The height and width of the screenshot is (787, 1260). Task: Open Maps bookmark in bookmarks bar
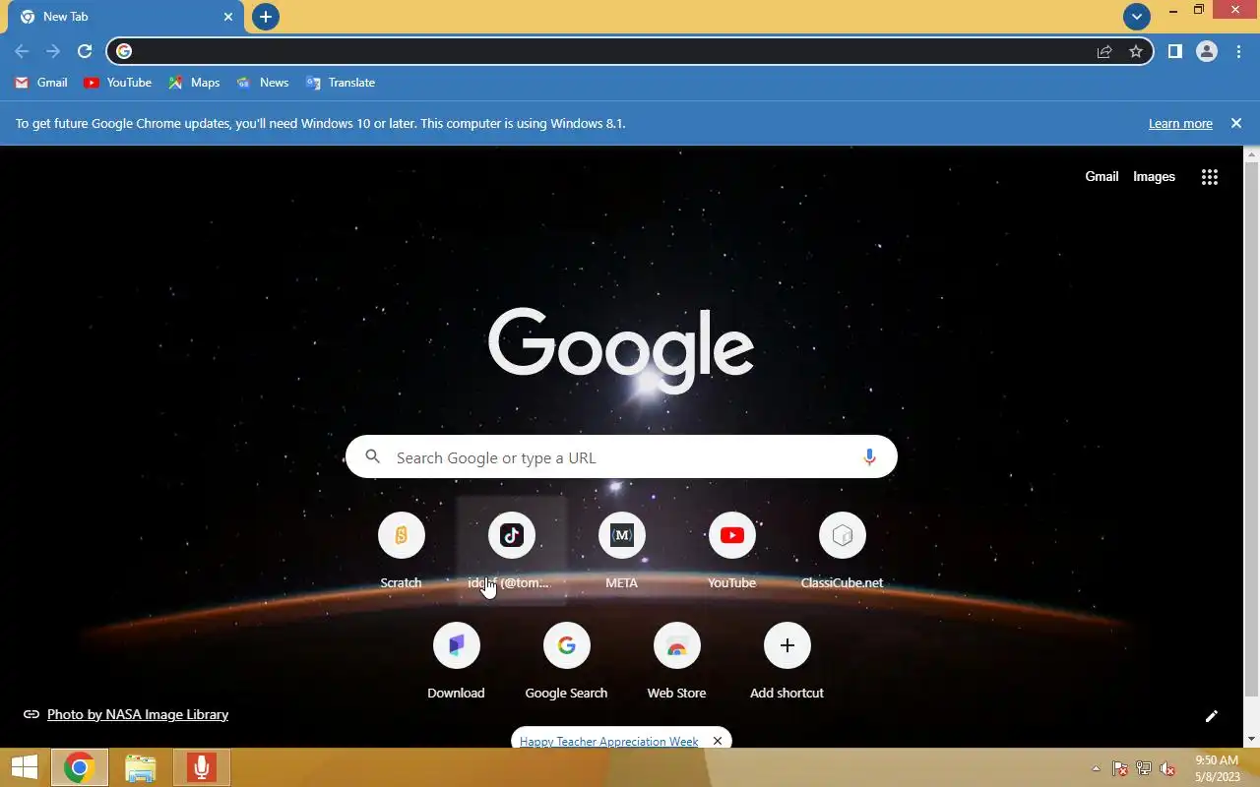coord(194,83)
